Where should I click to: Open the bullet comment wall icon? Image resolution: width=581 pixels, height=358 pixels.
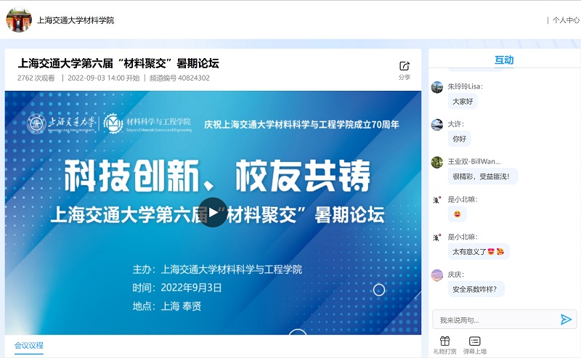click(475, 341)
